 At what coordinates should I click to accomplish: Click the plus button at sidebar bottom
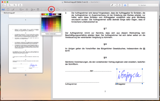3,98
